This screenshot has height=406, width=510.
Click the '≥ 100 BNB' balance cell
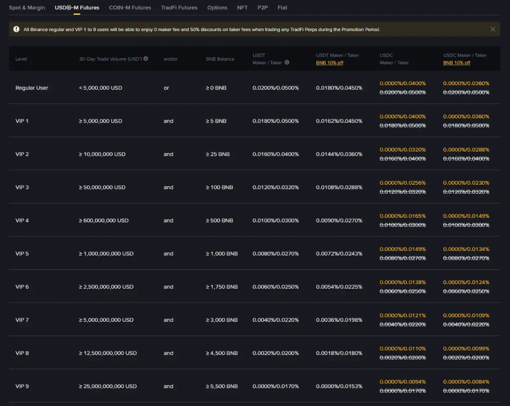[x=219, y=187]
